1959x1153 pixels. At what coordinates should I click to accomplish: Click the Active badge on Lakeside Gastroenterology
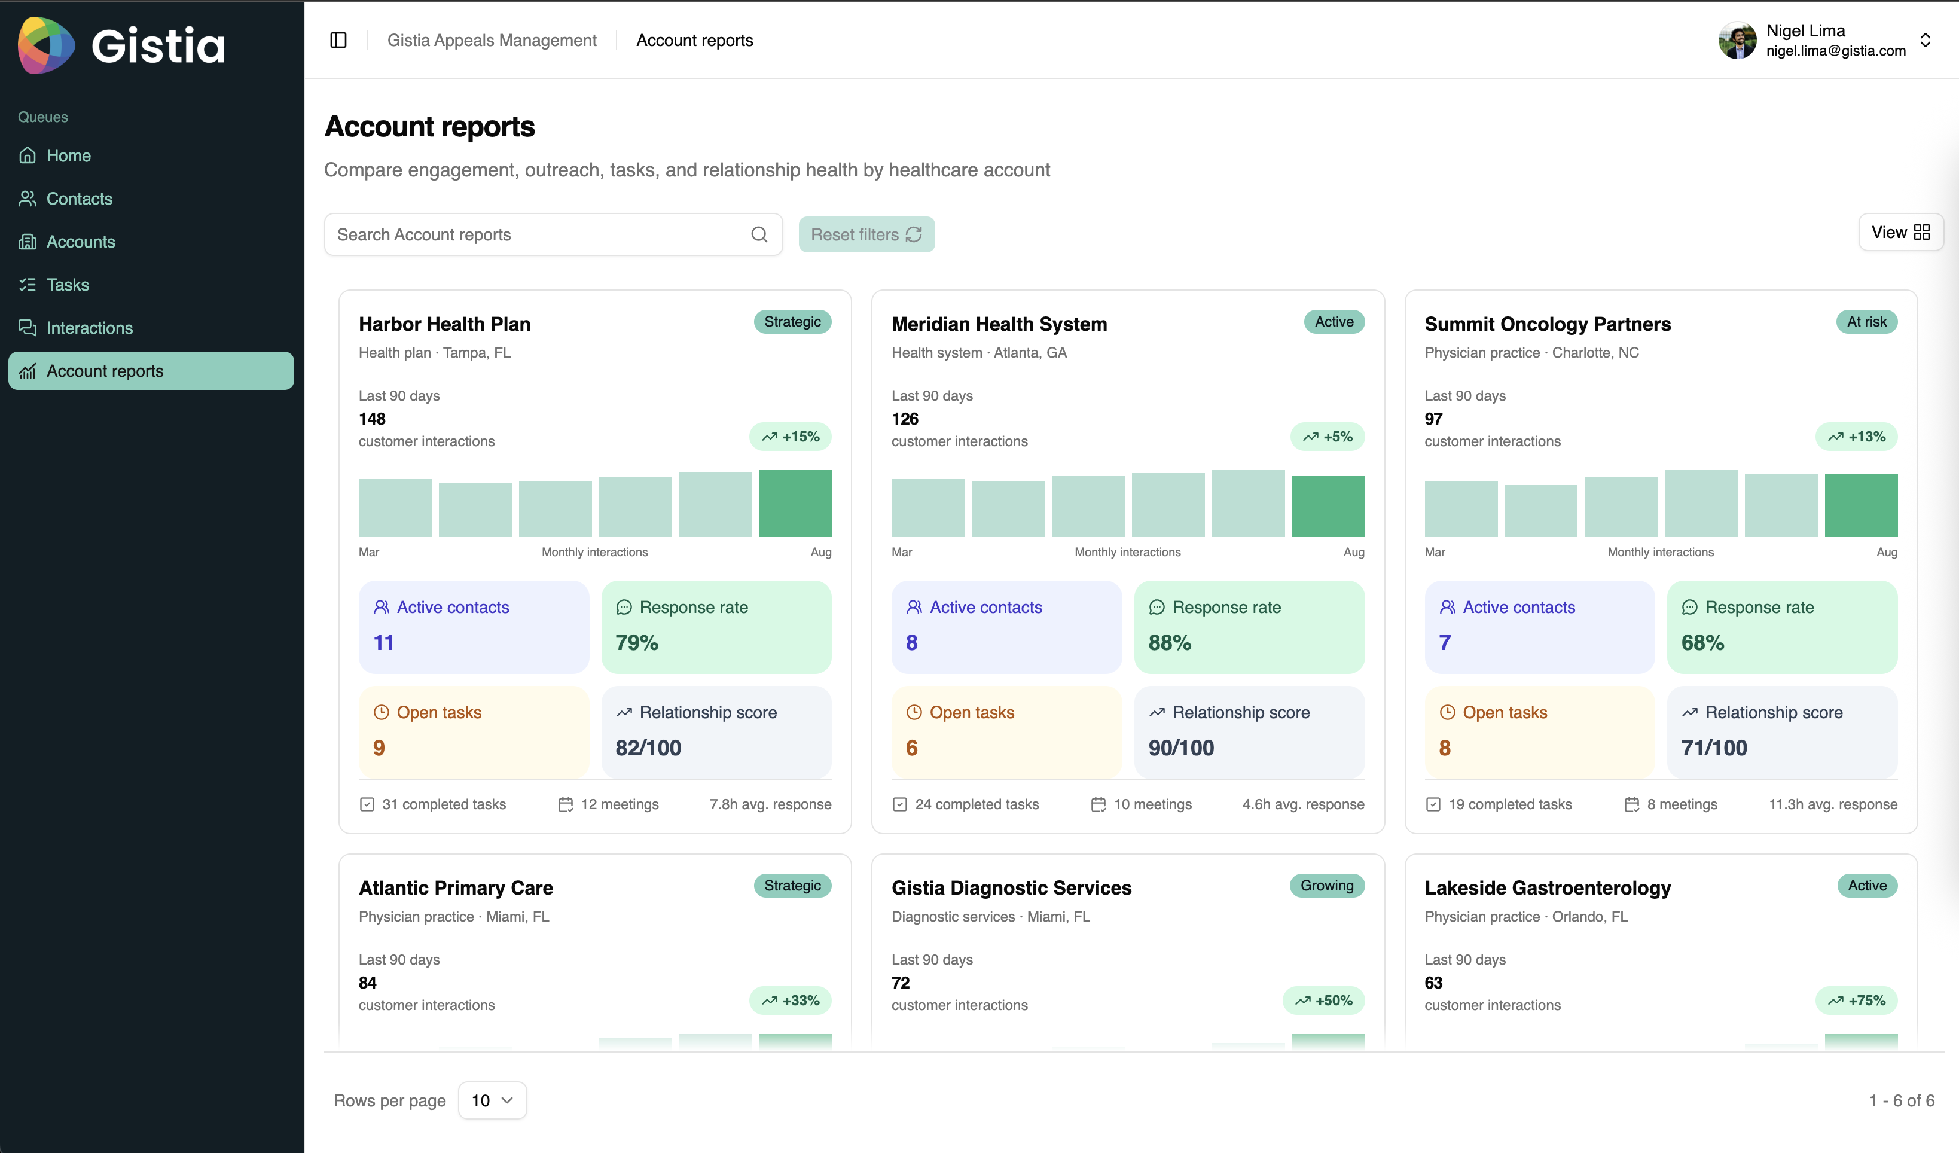[1866, 886]
